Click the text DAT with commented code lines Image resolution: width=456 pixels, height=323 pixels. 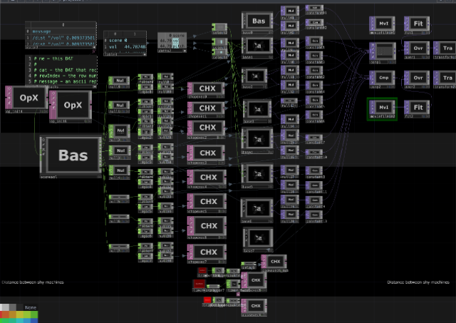(61, 70)
